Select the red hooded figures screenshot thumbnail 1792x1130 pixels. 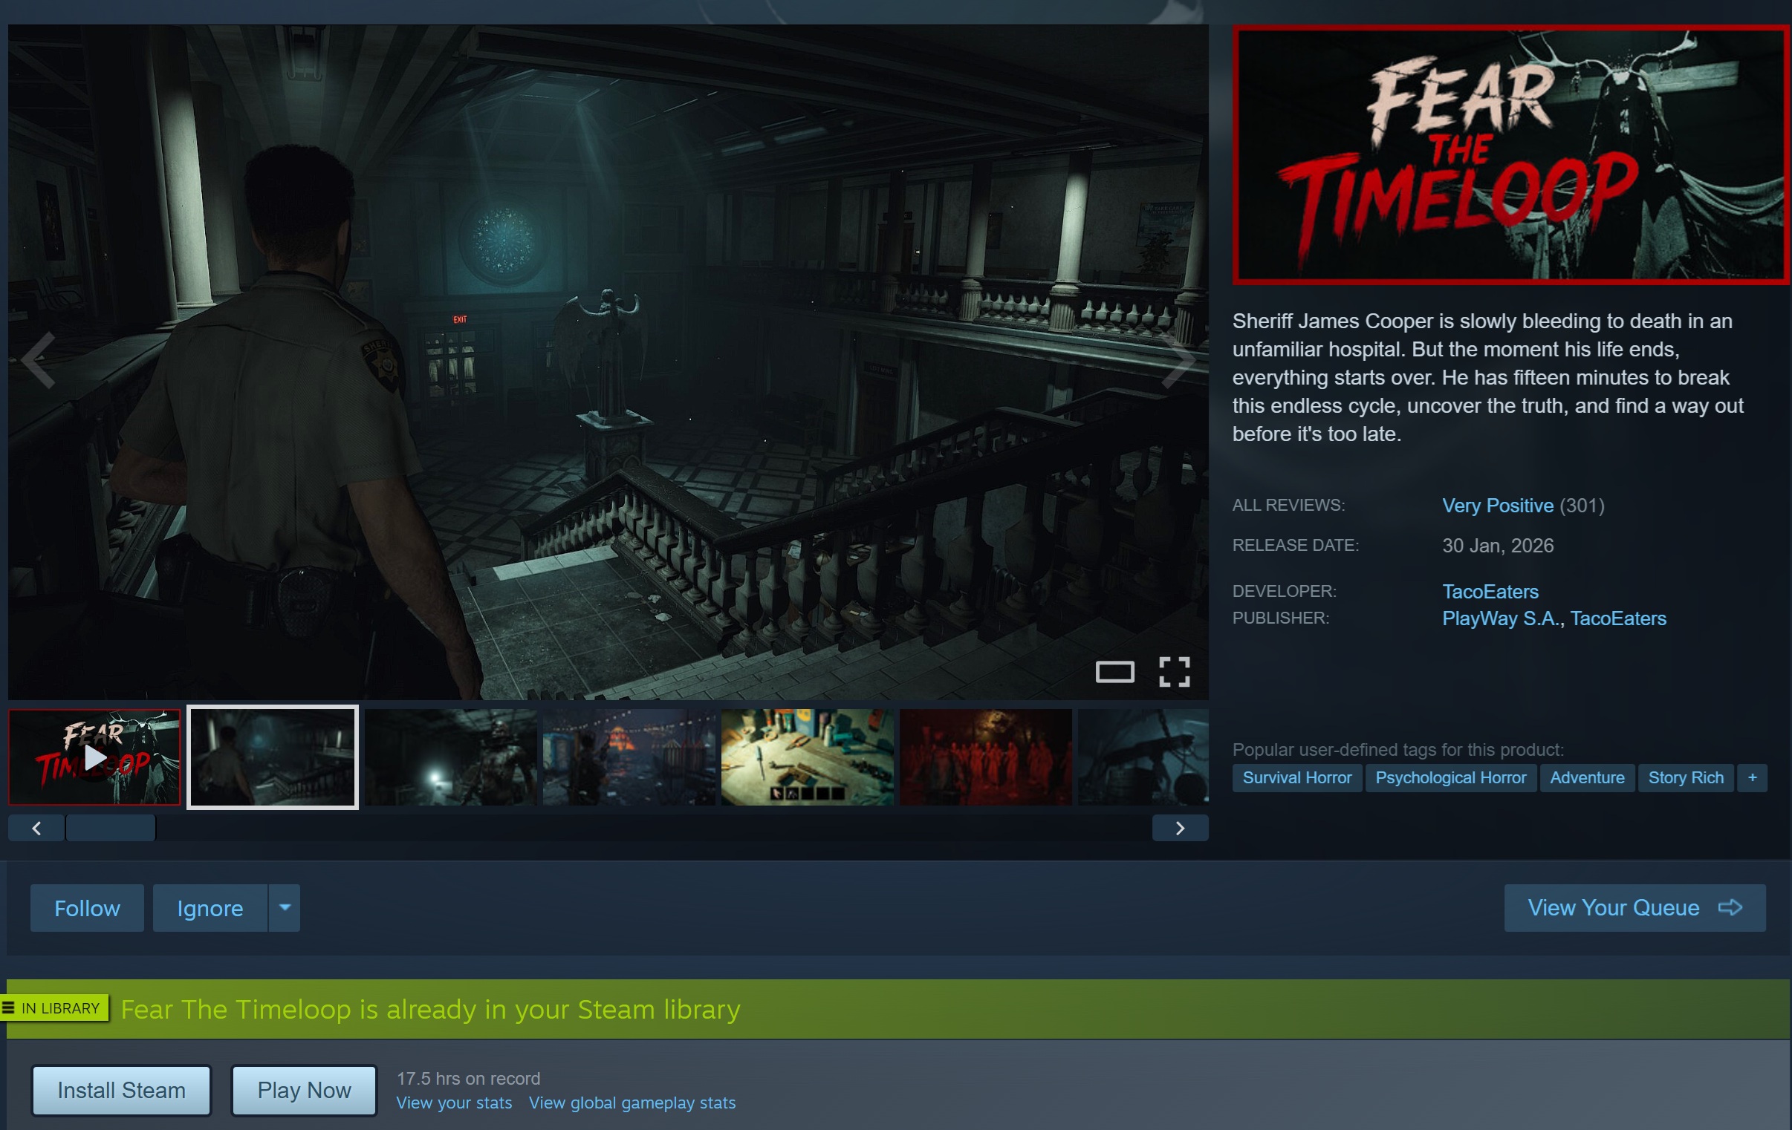[x=985, y=757]
